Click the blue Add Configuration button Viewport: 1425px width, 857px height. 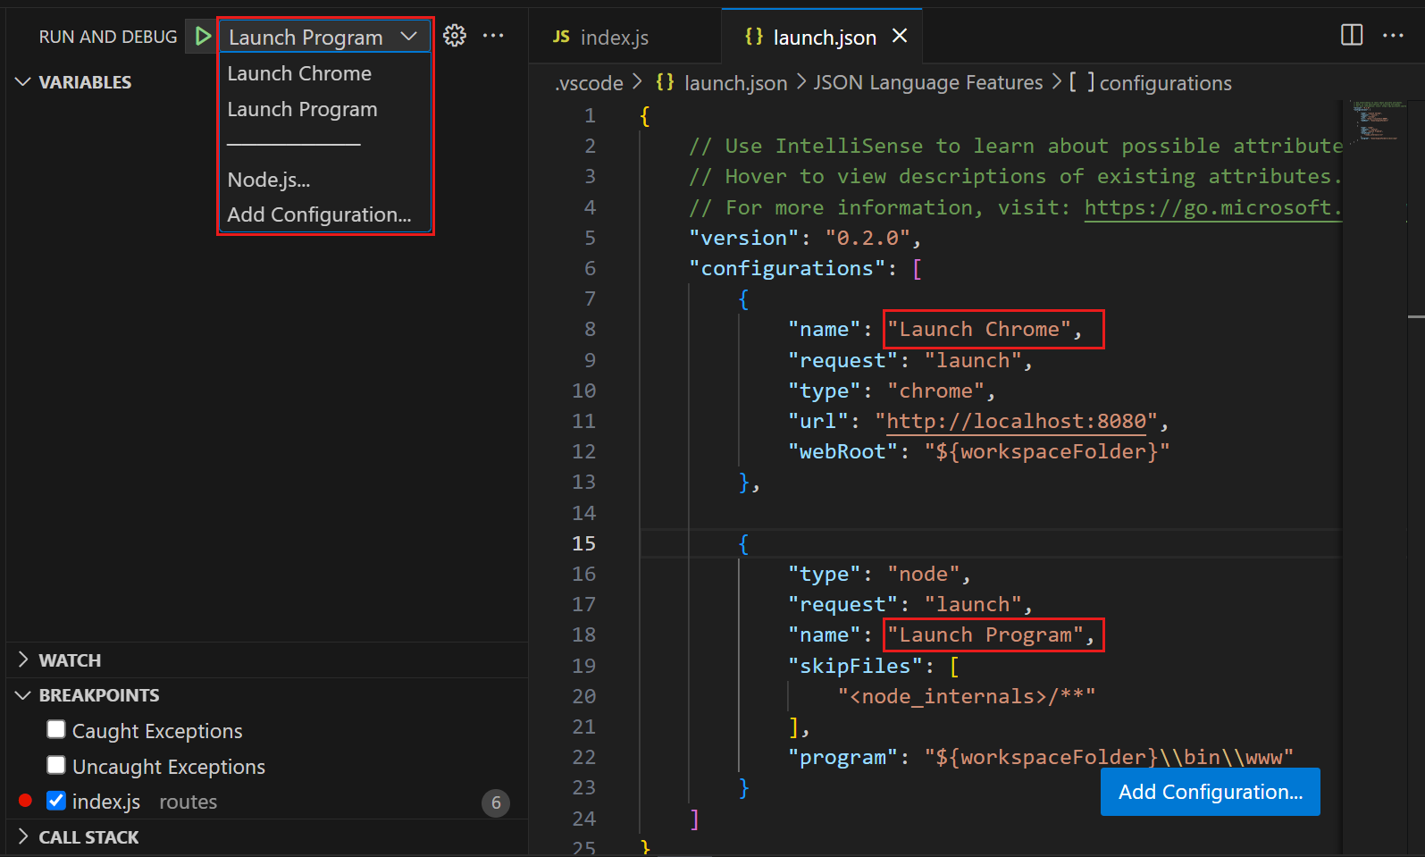pos(1210,792)
